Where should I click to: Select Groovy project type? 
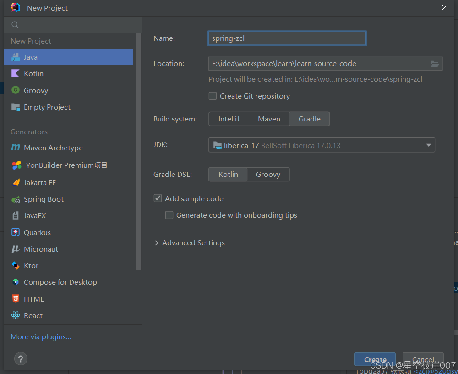click(x=69, y=90)
